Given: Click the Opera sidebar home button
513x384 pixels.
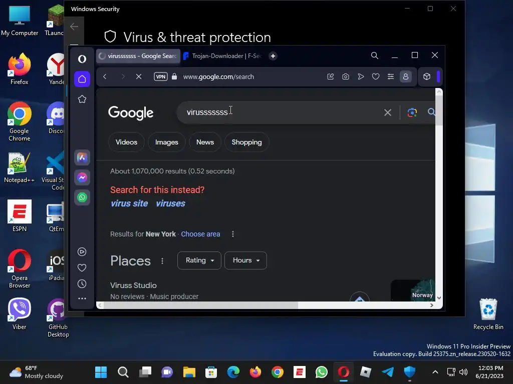Looking at the screenshot, I should click(x=82, y=79).
